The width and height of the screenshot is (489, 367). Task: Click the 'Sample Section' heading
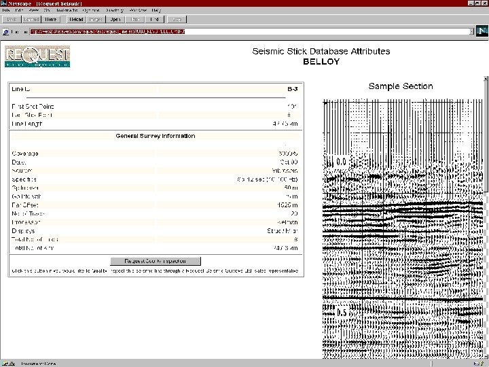point(401,86)
